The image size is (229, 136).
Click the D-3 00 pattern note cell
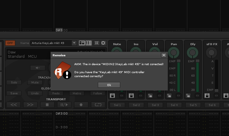pos(62,127)
